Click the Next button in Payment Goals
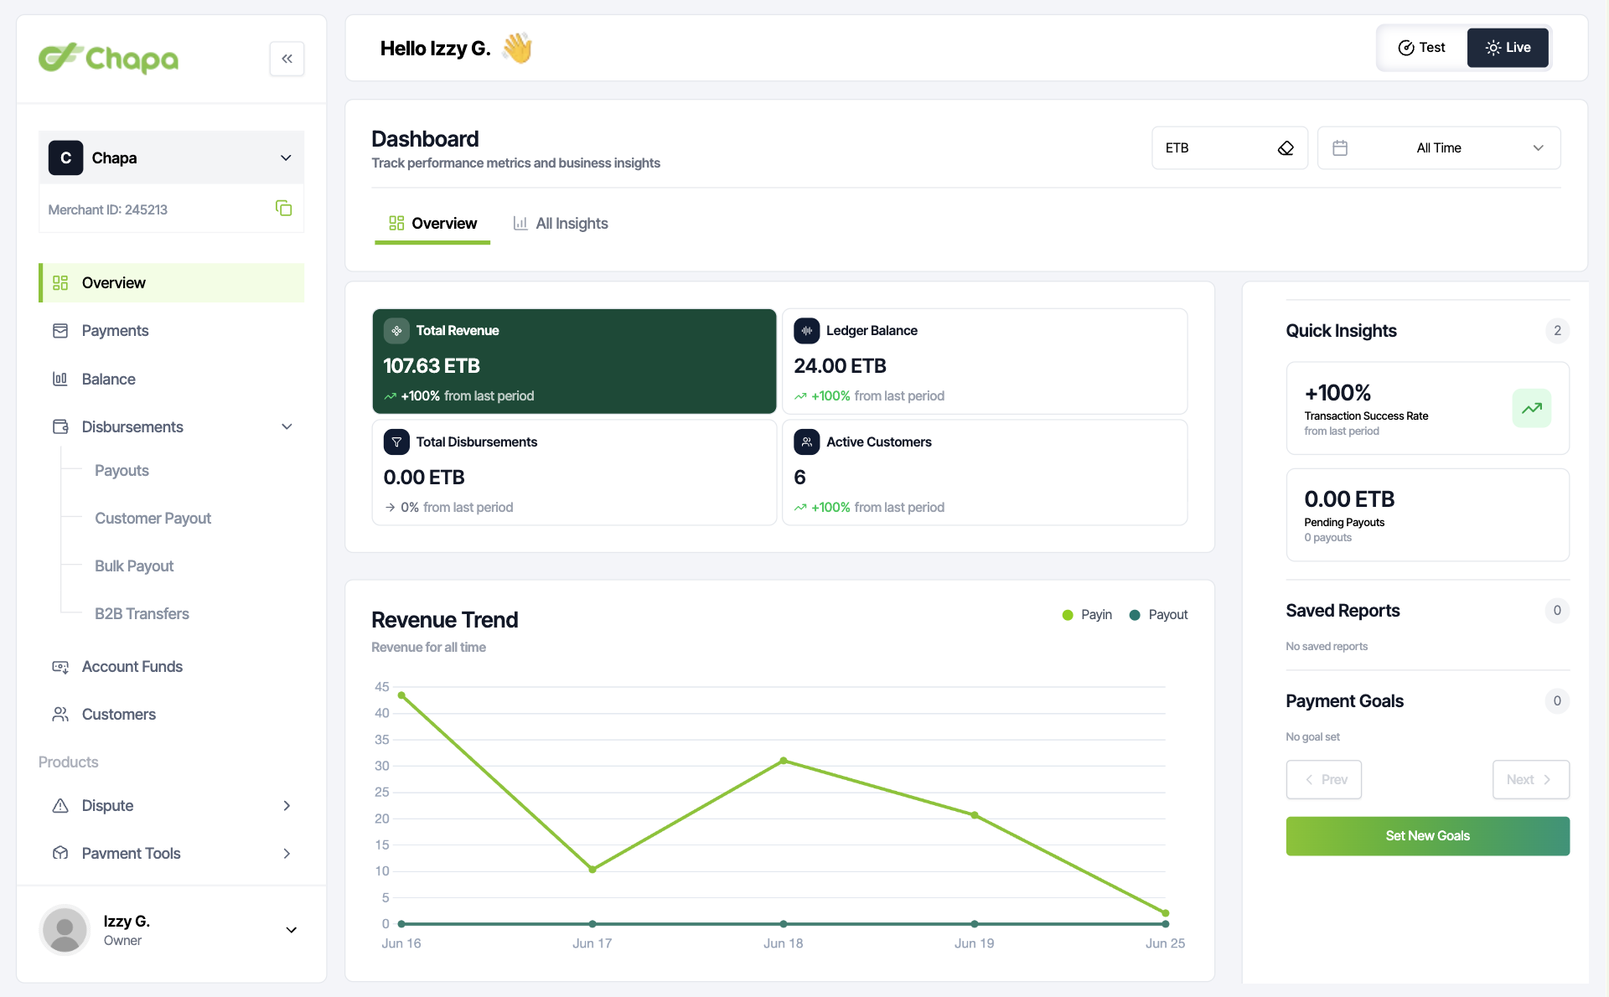 pos(1530,780)
